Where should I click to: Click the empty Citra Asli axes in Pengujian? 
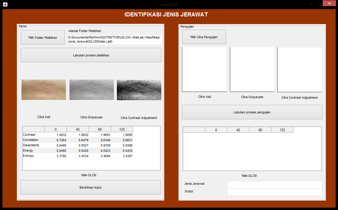[x=204, y=70]
